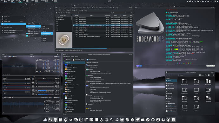Screen dimensions: 219x123
Task: Expand the Arrange submenu
Action: (33, 29)
